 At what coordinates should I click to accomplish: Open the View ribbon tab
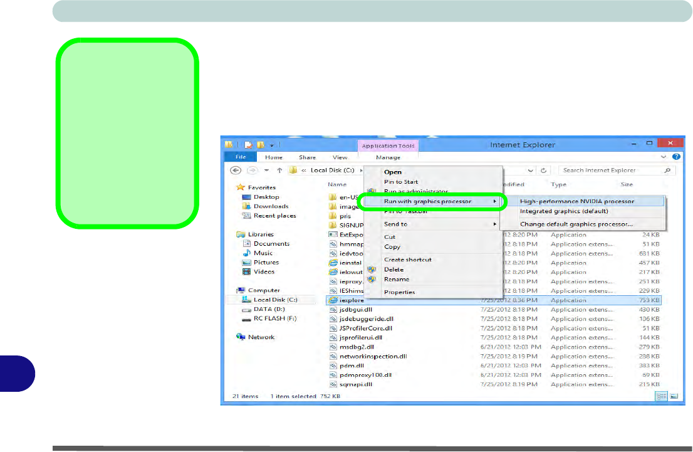[x=340, y=157]
